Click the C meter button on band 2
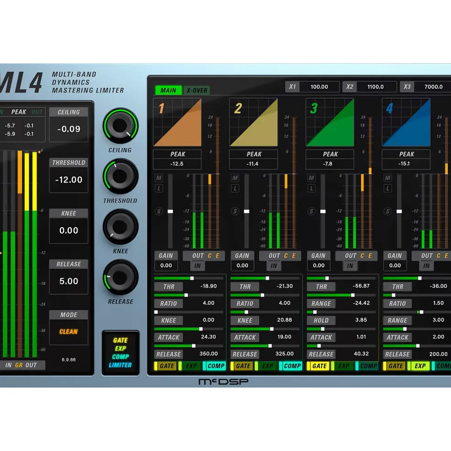This screenshot has height=451, width=451. [x=286, y=255]
